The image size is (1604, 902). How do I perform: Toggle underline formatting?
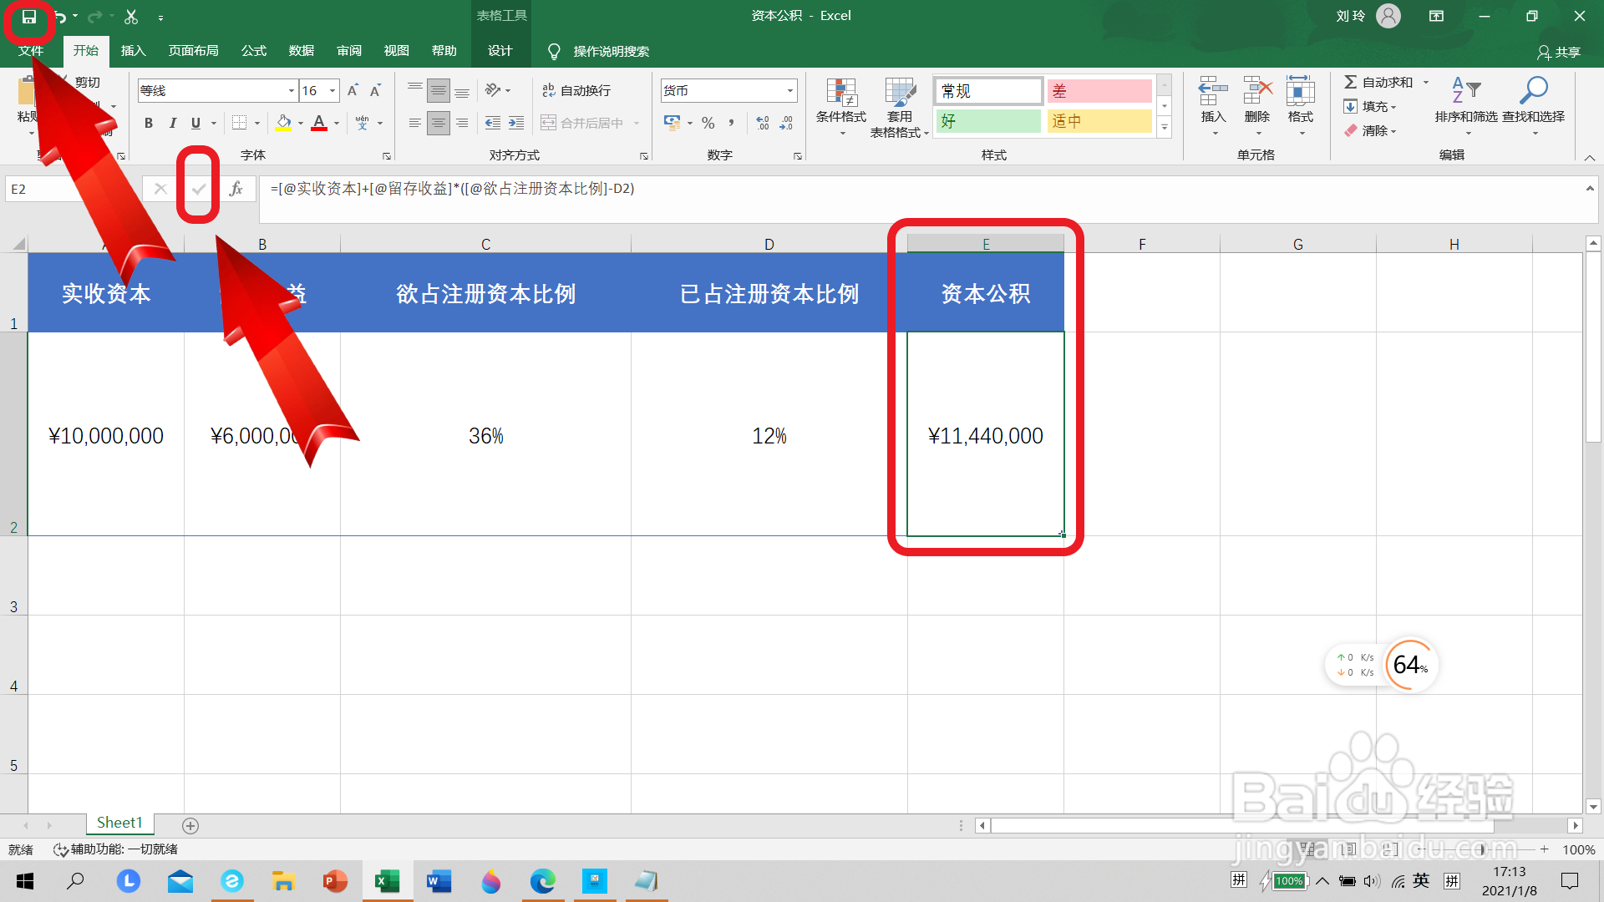point(195,123)
